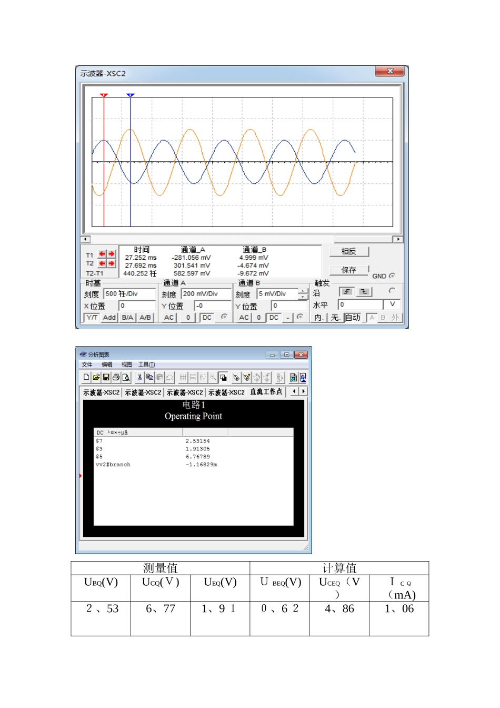Toggle A/B timebase mode
Screen dimensions: 500x708
click(x=145, y=318)
